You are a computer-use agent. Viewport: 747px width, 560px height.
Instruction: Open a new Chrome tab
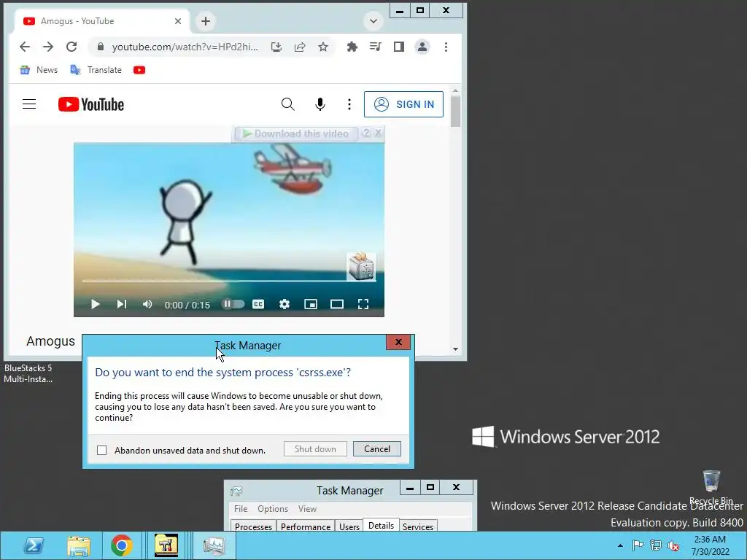[205, 21]
